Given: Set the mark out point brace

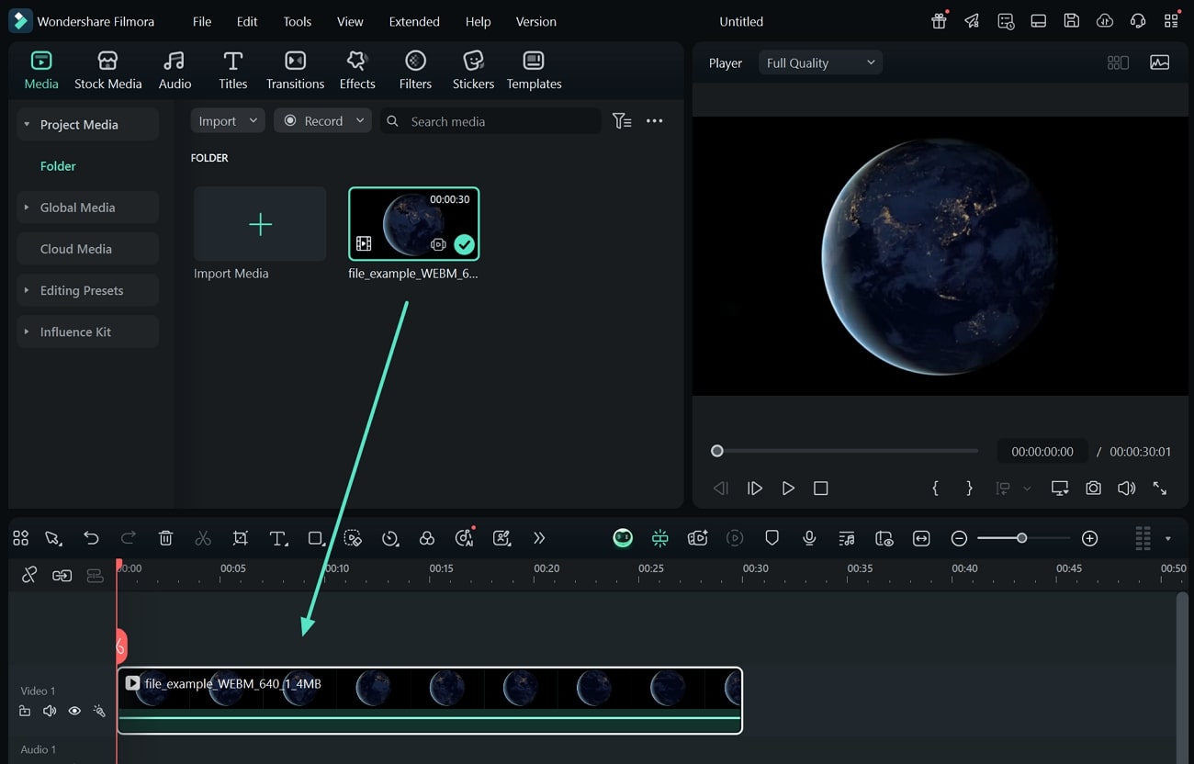Looking at the screenshot, I should [969, 489].
